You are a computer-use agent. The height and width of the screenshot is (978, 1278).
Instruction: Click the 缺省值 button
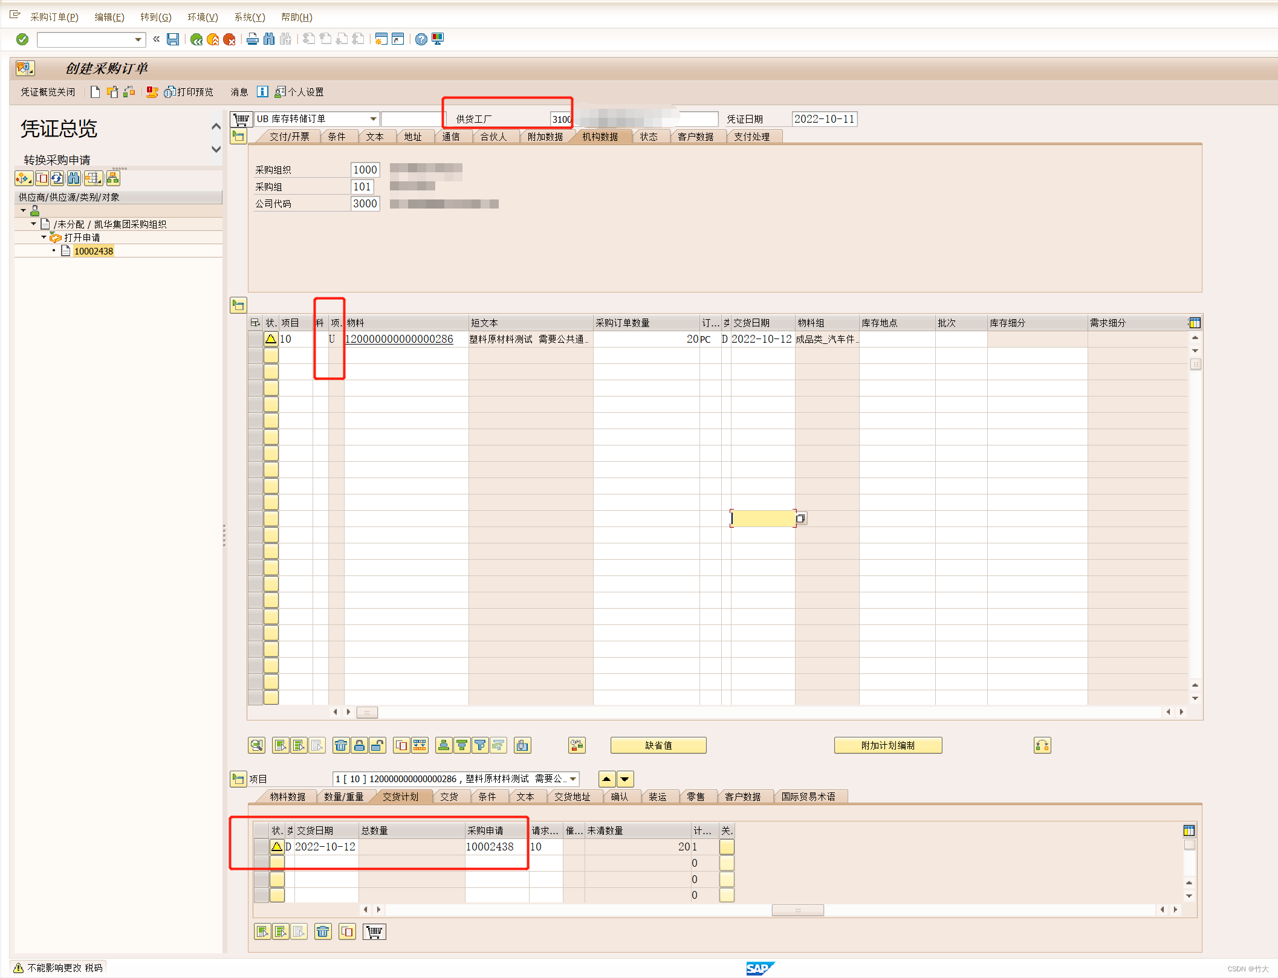[x=658, y=745]
